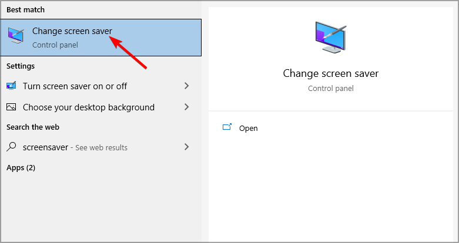Click the monitor icon in the Best match result
The height and width of the screenshot is (243, 459).
pos(16,35)
